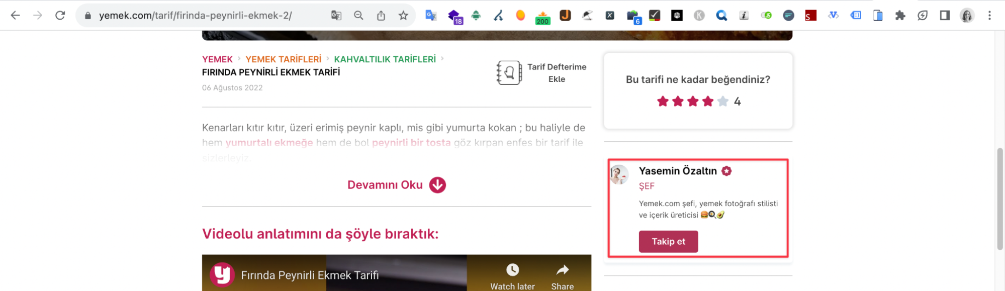Open the italic i info extension
This screenshot has width=1005, height=291.
pyautogui.click(x=744, y=16)
